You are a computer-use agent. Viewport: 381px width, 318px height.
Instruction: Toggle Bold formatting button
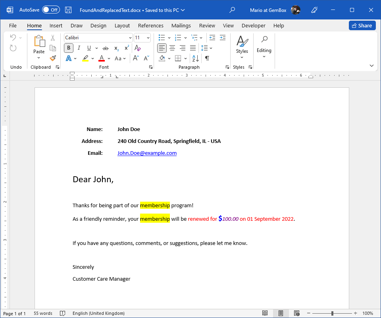coord(69,48)
